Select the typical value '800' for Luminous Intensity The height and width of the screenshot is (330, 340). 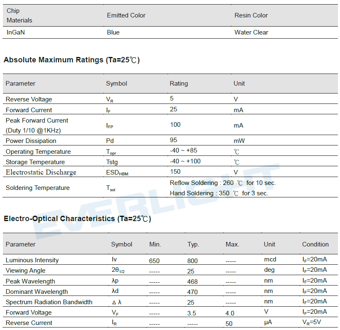pos(192,261)
